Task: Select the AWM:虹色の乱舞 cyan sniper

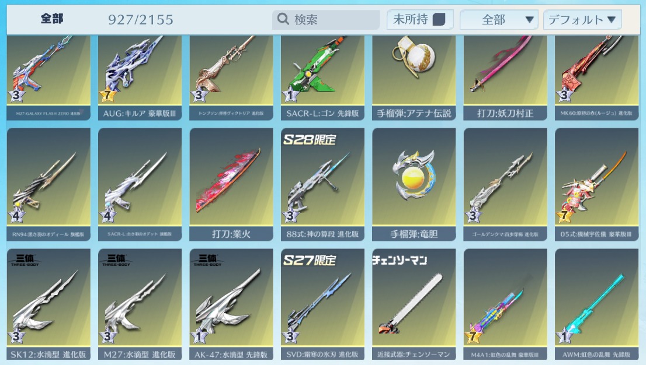Action: coord(596,304)
